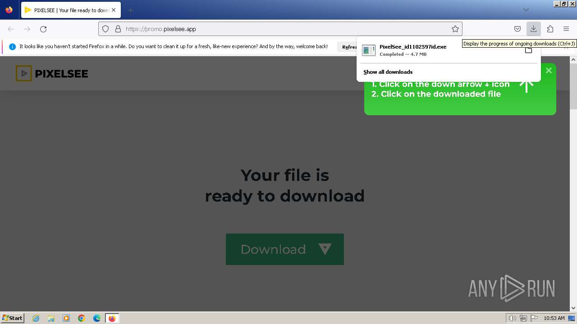Close the PIXELSEE tab
Viewport: 577px width, 324px height.
pos(114,10)
